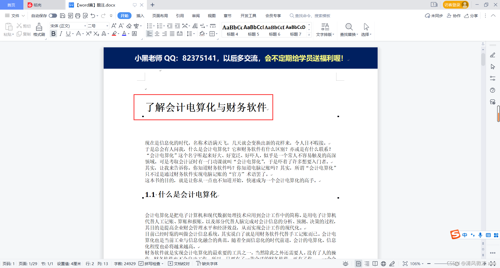This screenshot has width=500, height=268.
Task: Switch to the 插入 ribbon tab
Action: (x=140, y=16)
